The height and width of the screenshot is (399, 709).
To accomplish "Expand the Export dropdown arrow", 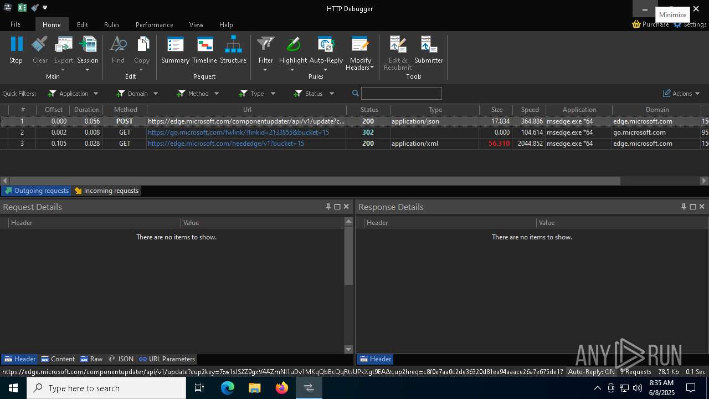I will coord(63,69).
